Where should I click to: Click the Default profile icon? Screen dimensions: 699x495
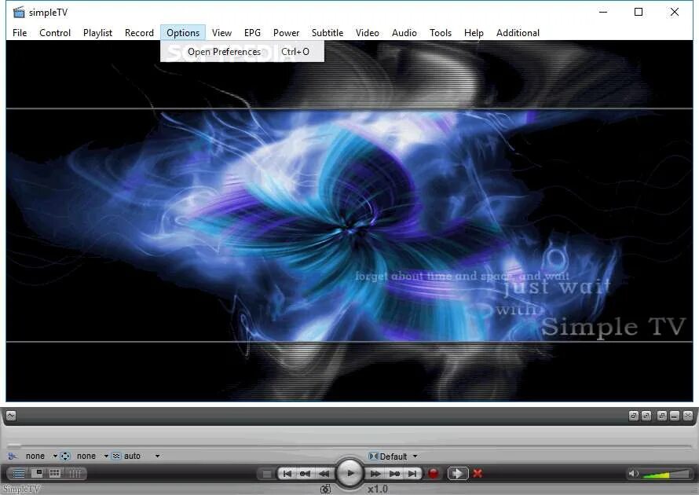point(373,456)
